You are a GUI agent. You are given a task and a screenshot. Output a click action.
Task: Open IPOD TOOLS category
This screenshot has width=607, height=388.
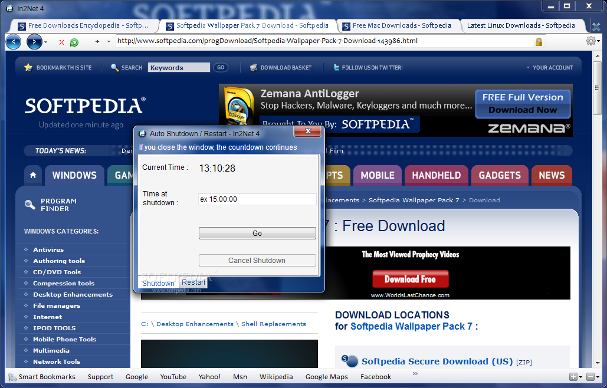(54, 328)
